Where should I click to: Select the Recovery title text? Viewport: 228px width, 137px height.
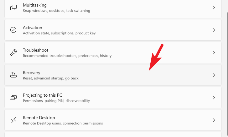[32, 73]
